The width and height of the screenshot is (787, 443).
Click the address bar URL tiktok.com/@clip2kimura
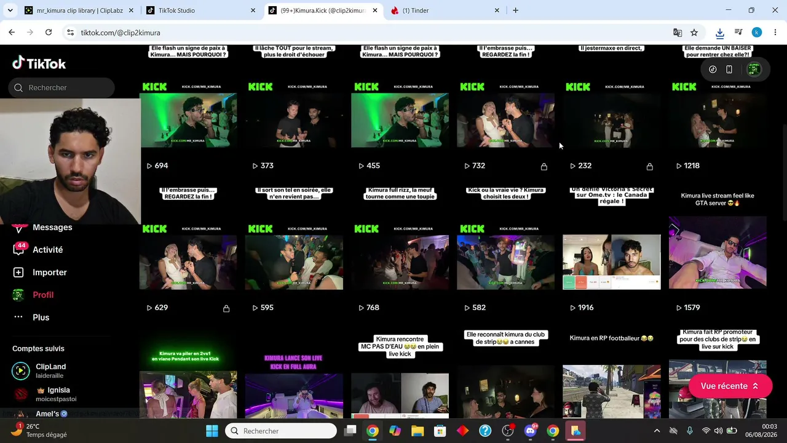tap(121, 33)
